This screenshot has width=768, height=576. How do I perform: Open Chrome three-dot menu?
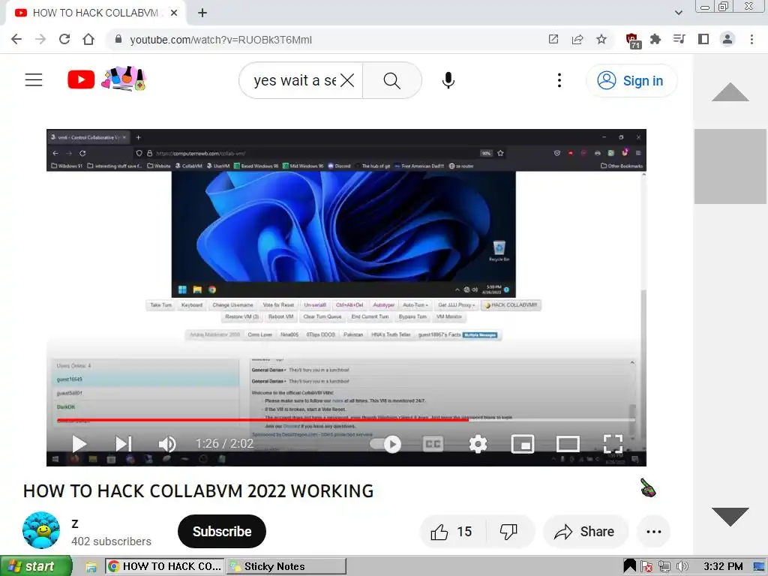click(751, 39)
